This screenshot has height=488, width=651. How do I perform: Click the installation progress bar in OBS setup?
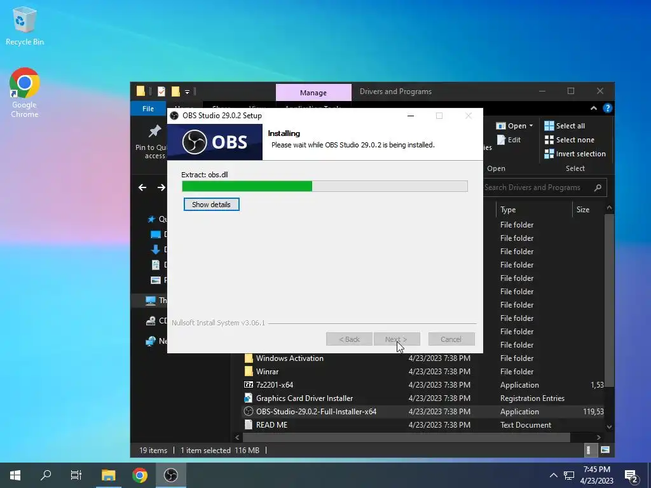pos(325,186)
